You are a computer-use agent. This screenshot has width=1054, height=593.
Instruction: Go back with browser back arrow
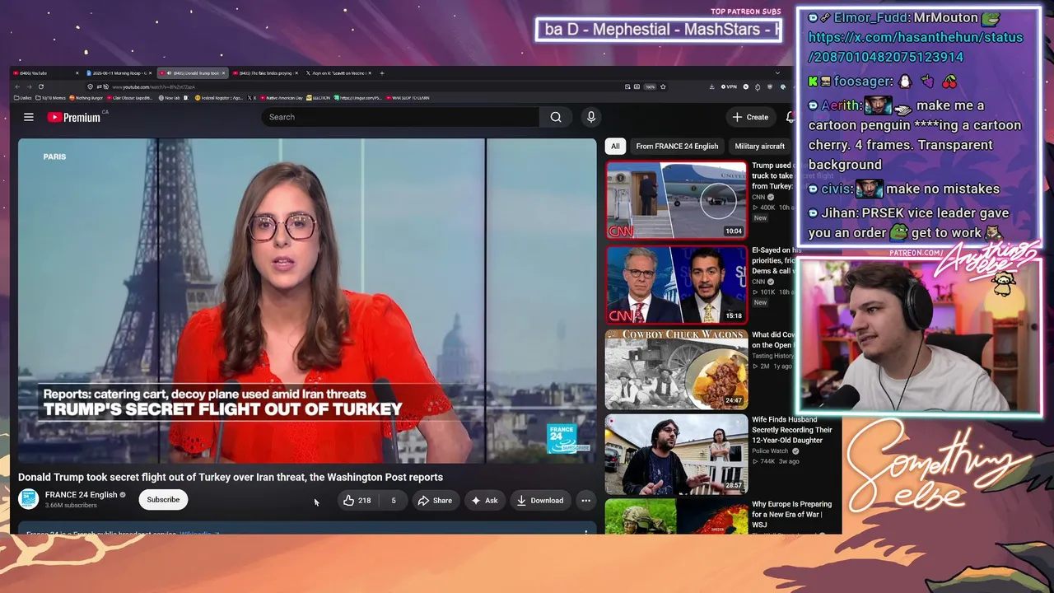coord(16,86)
